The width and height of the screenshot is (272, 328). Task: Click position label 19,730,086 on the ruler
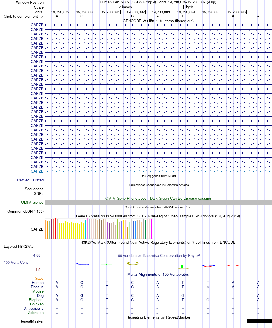[x=236, y=12]
